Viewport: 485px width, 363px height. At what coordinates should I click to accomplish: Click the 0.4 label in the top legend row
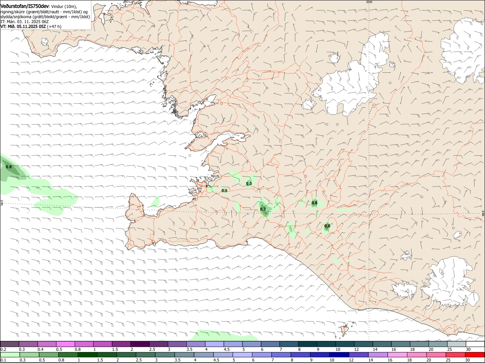click(41, 349)
